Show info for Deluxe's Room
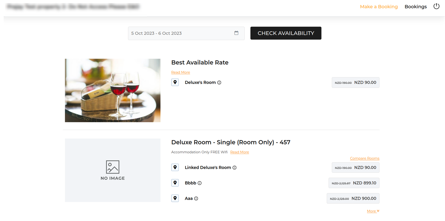The width and height of the screenshot is (445, 221). click(219, 82)
